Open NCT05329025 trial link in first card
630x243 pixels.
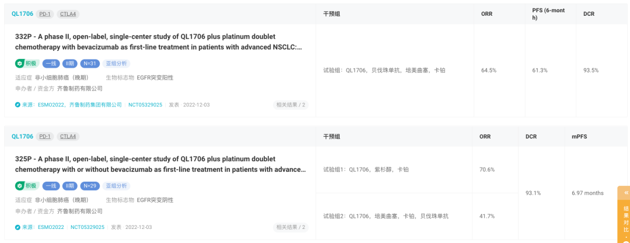tap(145, 105)
